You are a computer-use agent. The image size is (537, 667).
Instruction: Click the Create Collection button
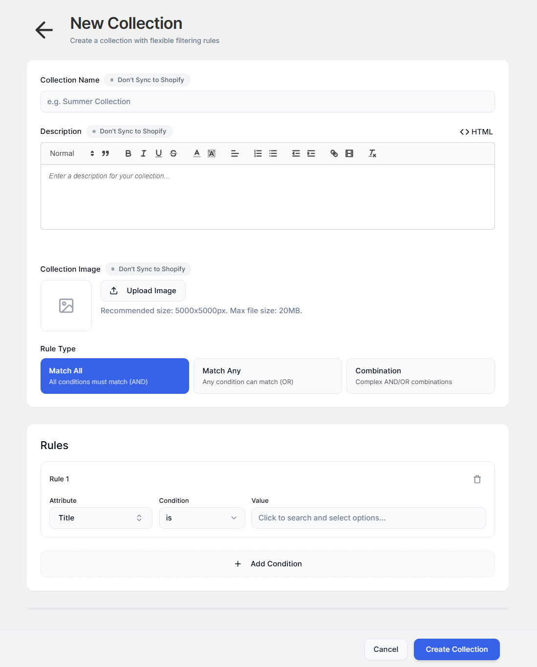[456, 649]
